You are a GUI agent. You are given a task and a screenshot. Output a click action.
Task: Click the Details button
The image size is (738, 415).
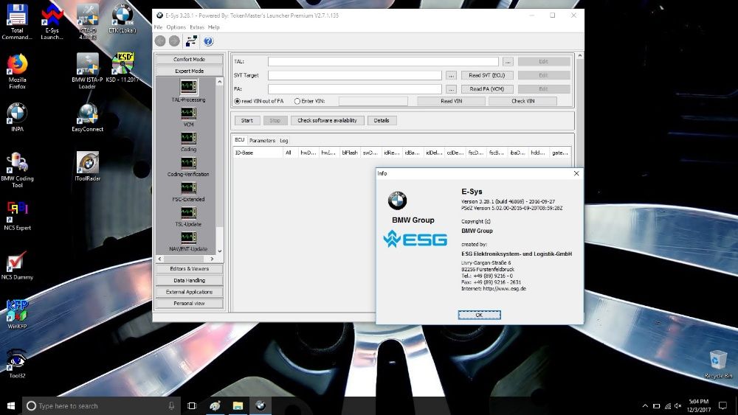point(382,120)
